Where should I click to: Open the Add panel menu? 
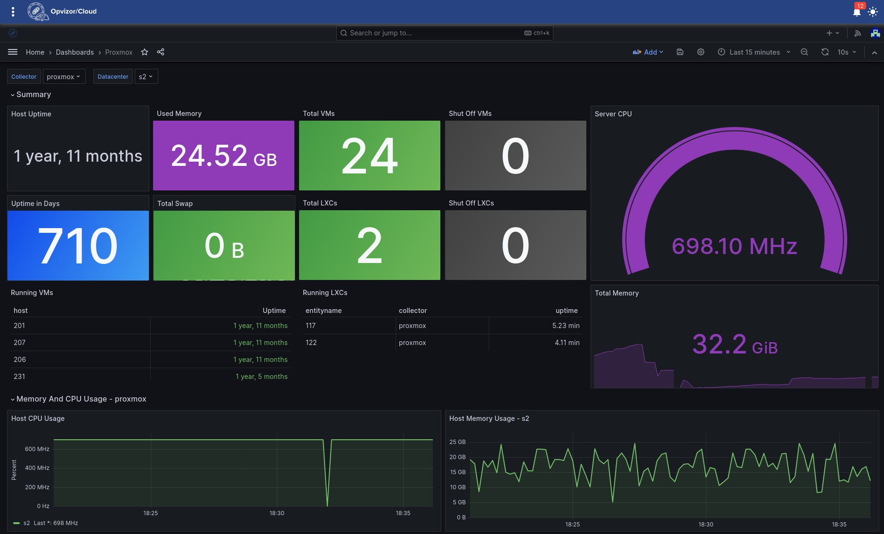(x=649, y=52)
